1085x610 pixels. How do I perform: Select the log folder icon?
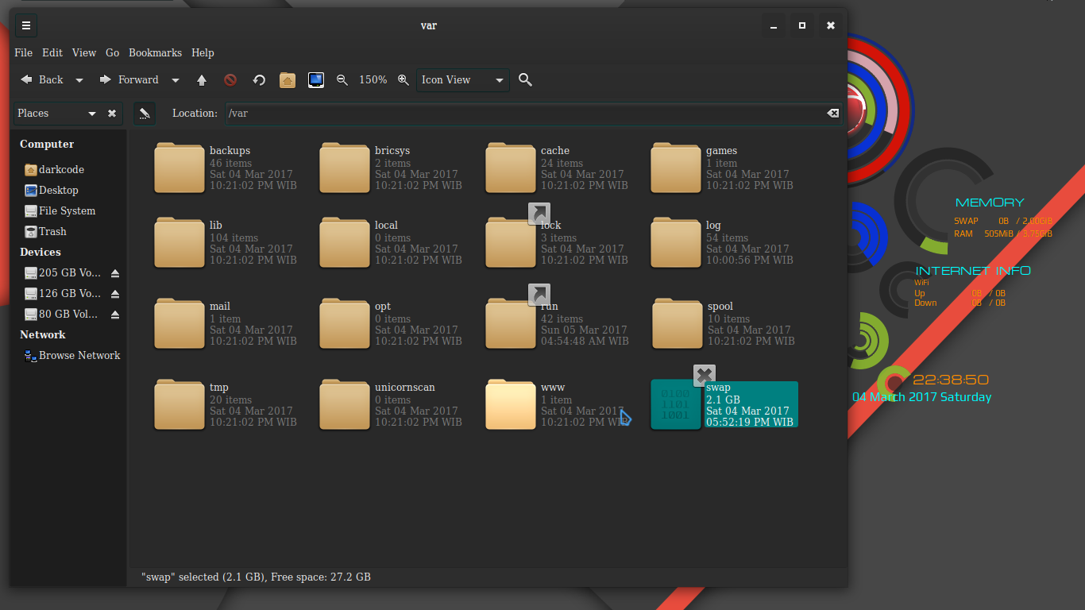[676, 242]
